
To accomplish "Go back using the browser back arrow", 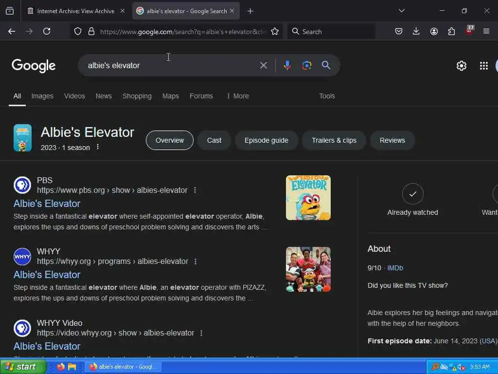I will coord(12,31).
